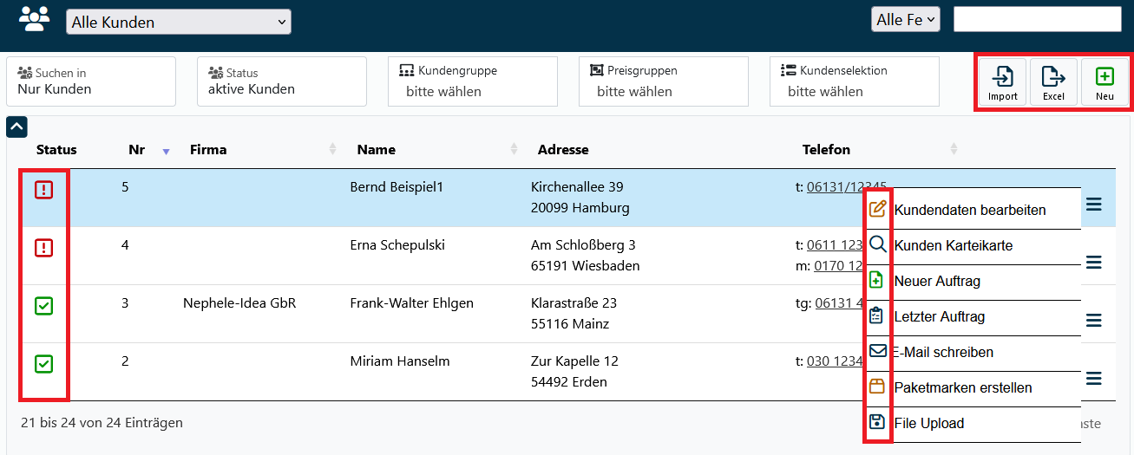Click the search input field at top right
The height and width of the screenshot is (455, 1134).
[1037, 19]
